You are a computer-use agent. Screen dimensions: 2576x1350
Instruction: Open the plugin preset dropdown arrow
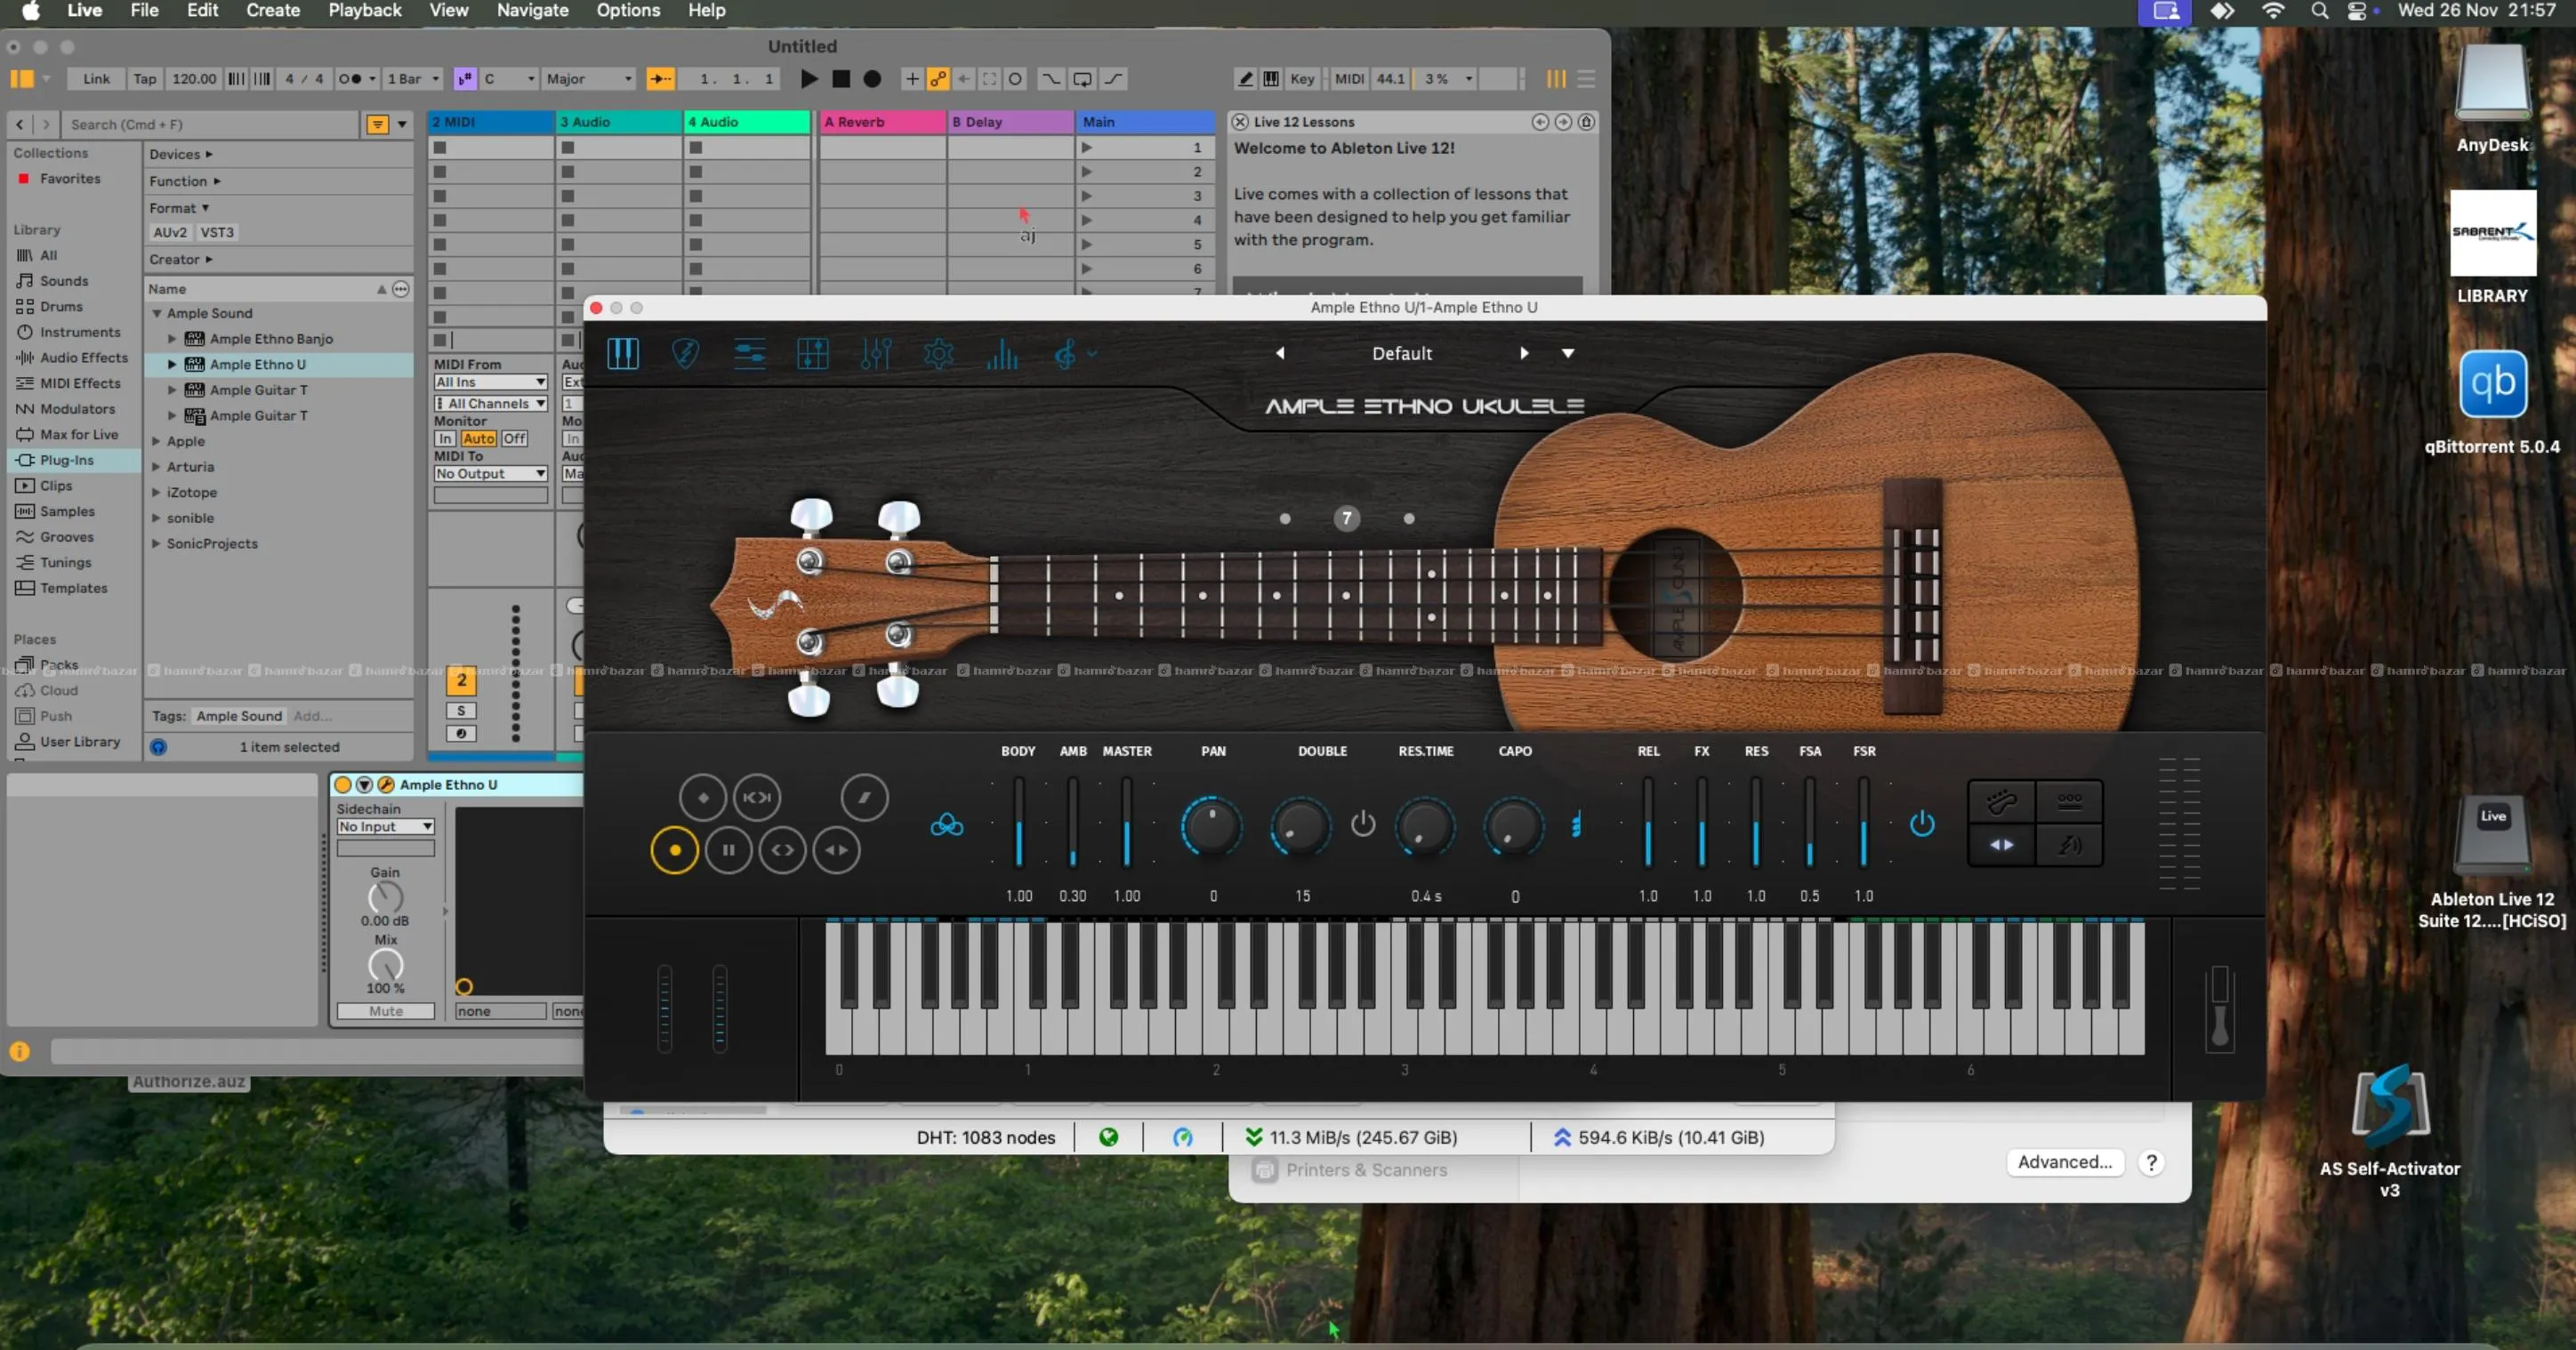tap(1568, 353)
